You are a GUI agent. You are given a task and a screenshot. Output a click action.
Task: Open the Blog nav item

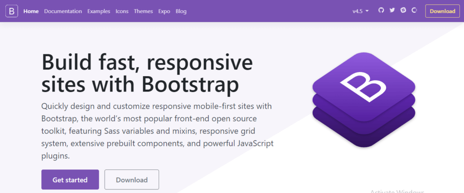[181, 11]
